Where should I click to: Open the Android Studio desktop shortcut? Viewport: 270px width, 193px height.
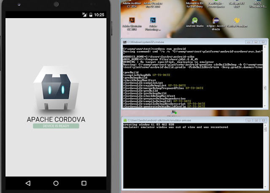(195, 22)
